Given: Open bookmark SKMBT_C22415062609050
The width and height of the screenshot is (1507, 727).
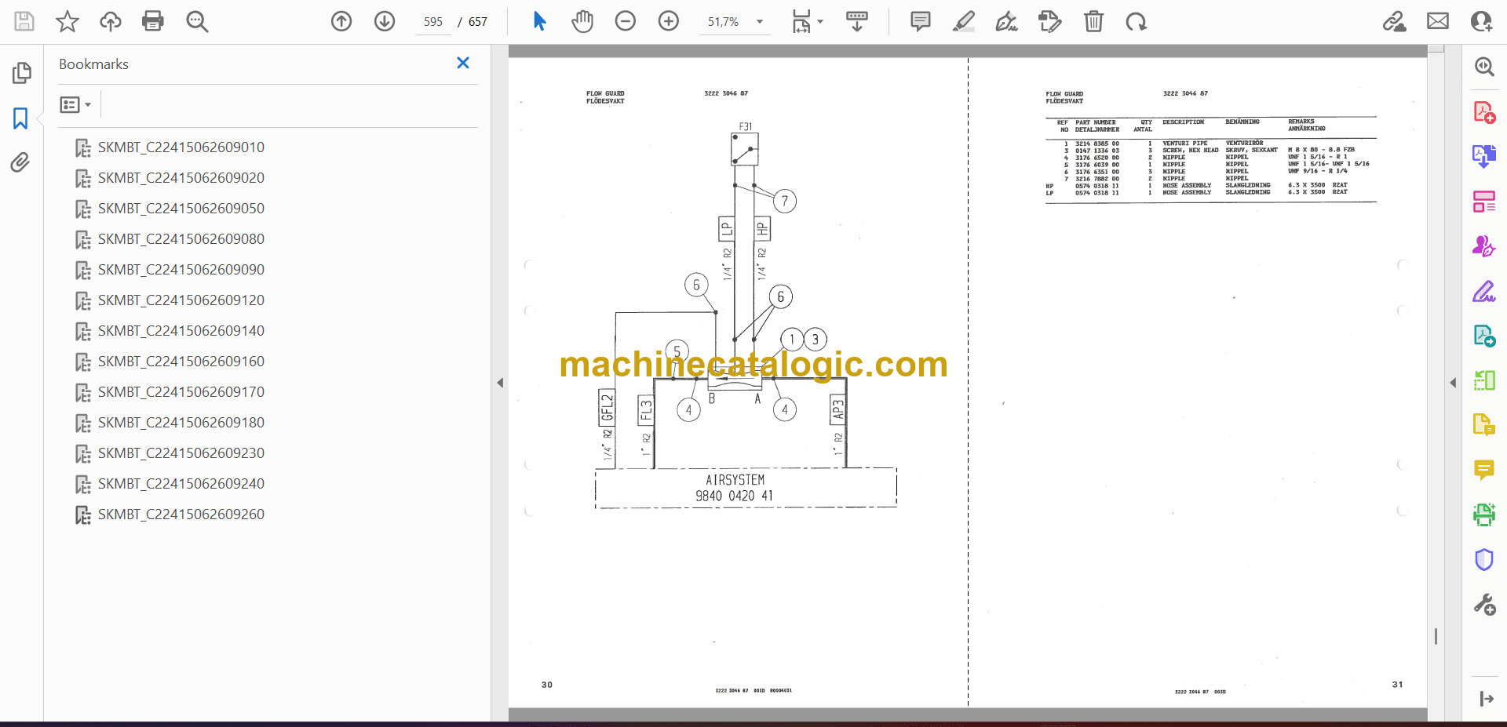Looking at the screenshot, I should click(x=181, y=209).
